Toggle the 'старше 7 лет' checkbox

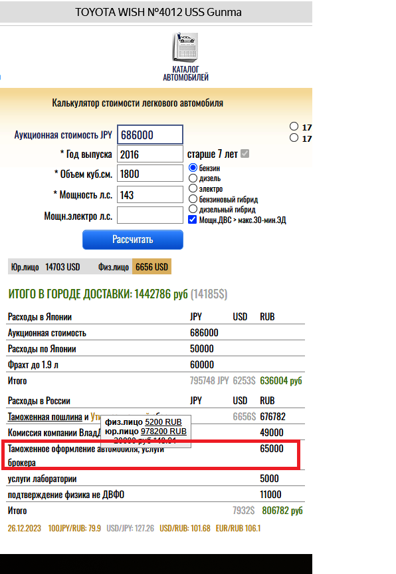coord(245,154)
